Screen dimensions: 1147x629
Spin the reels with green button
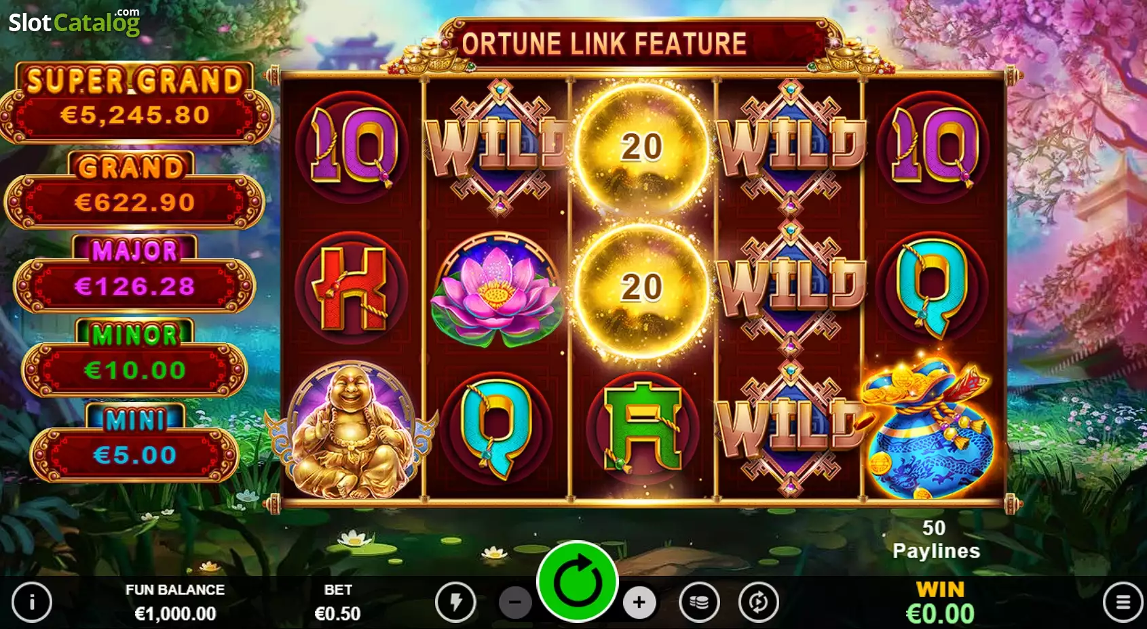[x=577, y=582]
